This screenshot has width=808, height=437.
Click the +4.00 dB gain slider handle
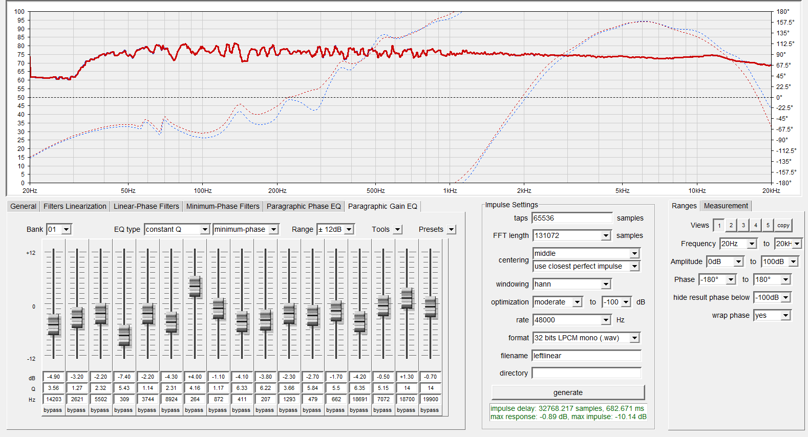coord(195,287)
